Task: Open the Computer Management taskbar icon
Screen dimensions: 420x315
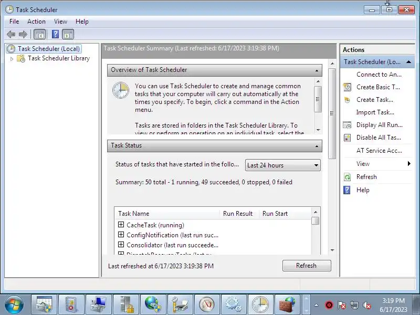Action: tap(99, 304)
